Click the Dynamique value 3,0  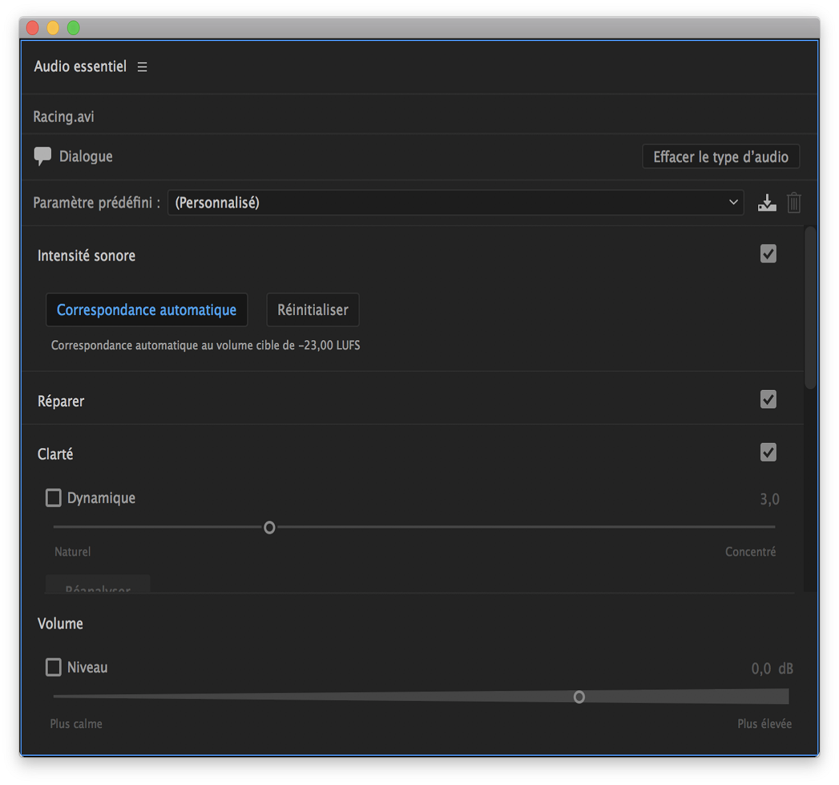[x=769, y=499]
